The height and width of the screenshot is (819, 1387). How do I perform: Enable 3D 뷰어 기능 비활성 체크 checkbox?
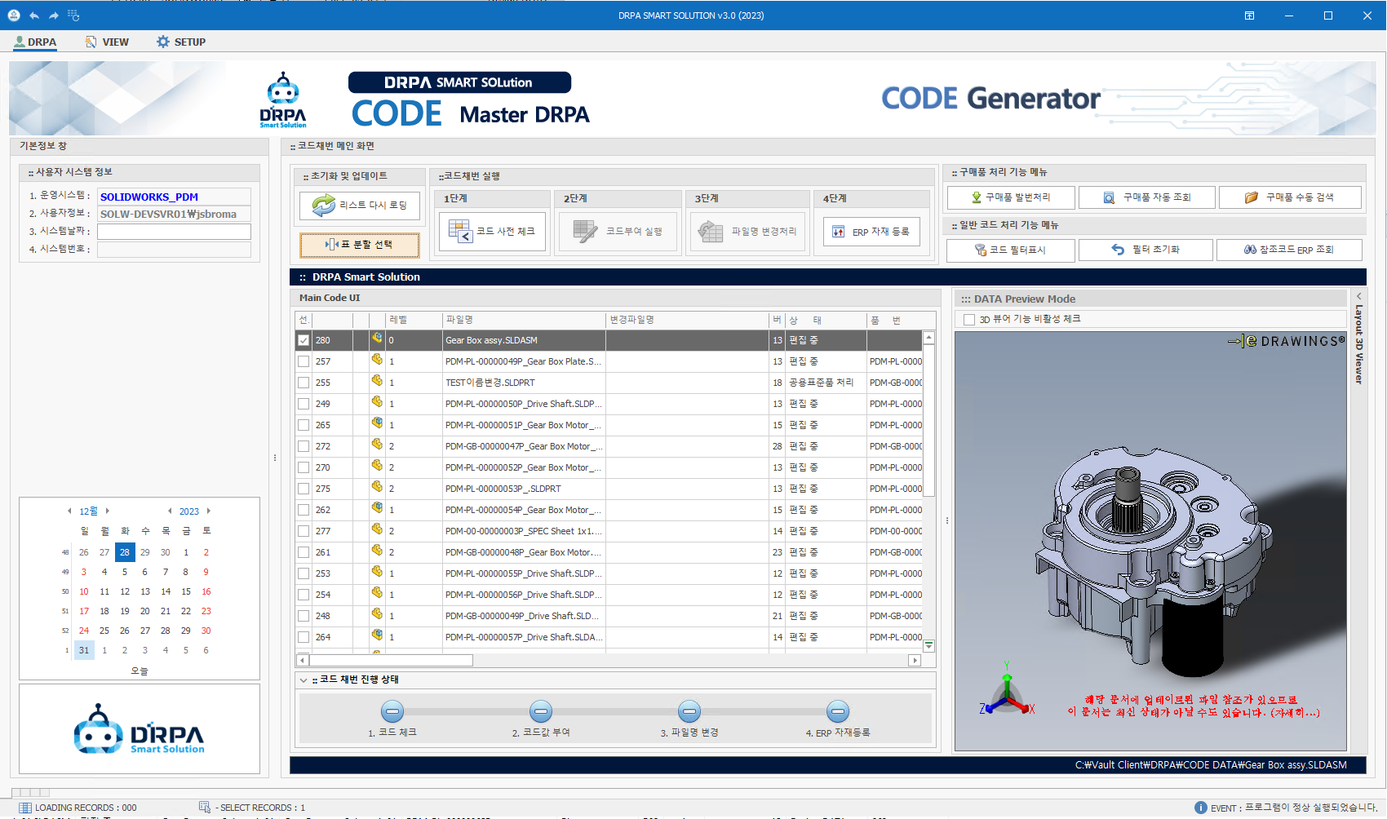969,320
